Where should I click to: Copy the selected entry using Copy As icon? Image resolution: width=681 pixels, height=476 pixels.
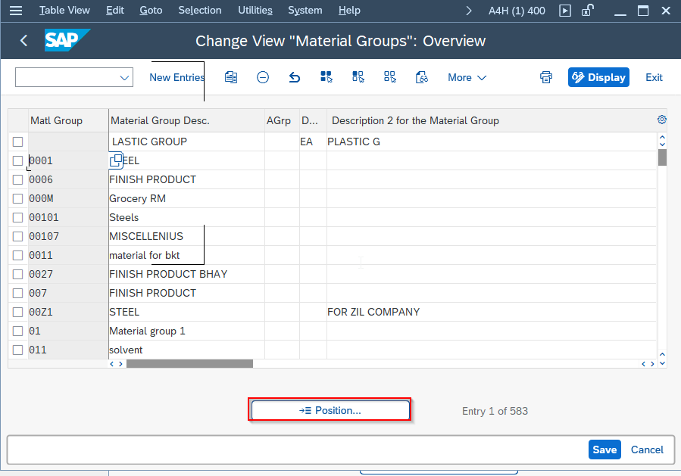230,77
